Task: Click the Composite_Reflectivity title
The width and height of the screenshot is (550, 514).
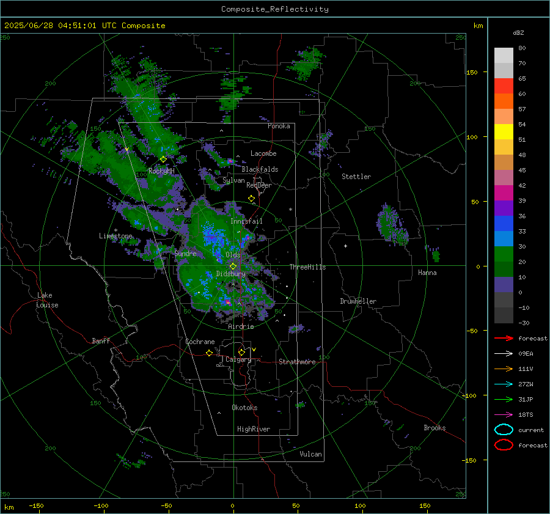Action: pyautogui.click(x=275, y=9)
